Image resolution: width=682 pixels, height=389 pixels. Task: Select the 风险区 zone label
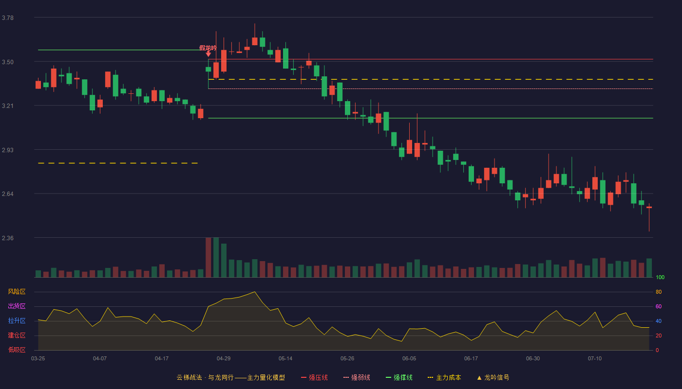(17, 292)
